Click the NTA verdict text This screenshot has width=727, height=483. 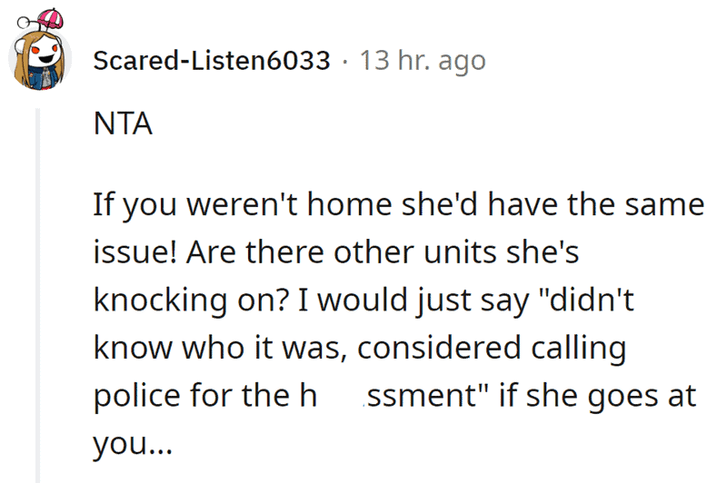pyautogui.click(x=123, y=123)
